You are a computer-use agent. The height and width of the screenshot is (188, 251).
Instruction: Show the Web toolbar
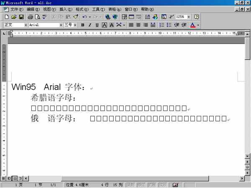[115, 17]
